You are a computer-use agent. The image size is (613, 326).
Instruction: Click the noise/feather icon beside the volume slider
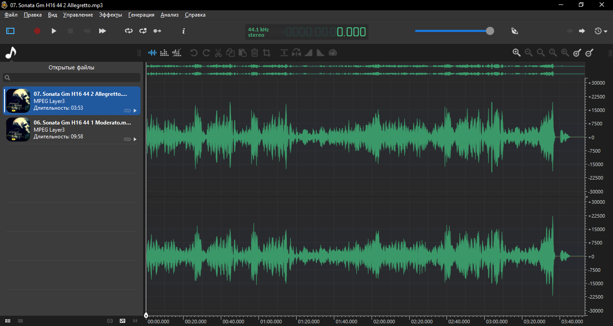(x=515, y=31)
